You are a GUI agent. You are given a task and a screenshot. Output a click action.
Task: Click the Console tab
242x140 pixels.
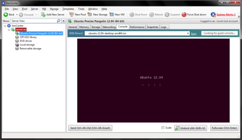(x=123, y=27)
